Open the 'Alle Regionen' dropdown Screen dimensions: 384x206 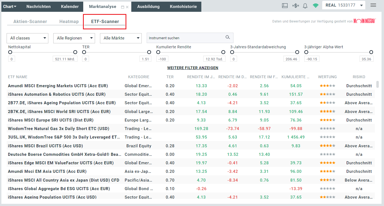[x=74, y=38]
